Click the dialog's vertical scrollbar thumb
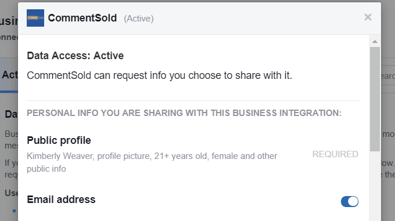This screenshot has width=395, height=221. point(375,99)
